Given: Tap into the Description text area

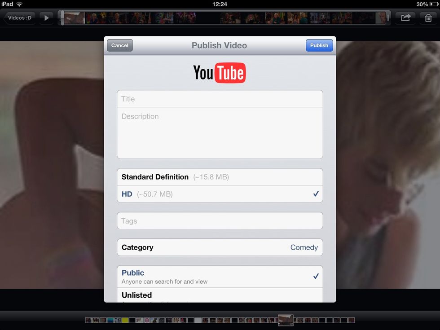Looking at the screenshot, I should pos(220,133).
